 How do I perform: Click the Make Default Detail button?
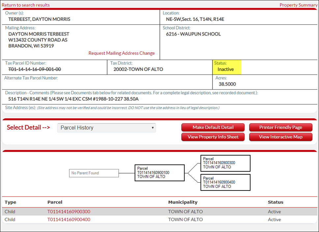[x=213, y=127]
